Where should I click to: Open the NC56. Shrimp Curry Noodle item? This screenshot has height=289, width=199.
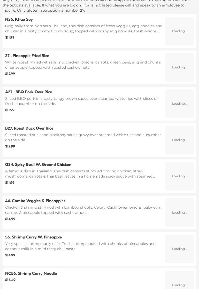pos(31,273)
